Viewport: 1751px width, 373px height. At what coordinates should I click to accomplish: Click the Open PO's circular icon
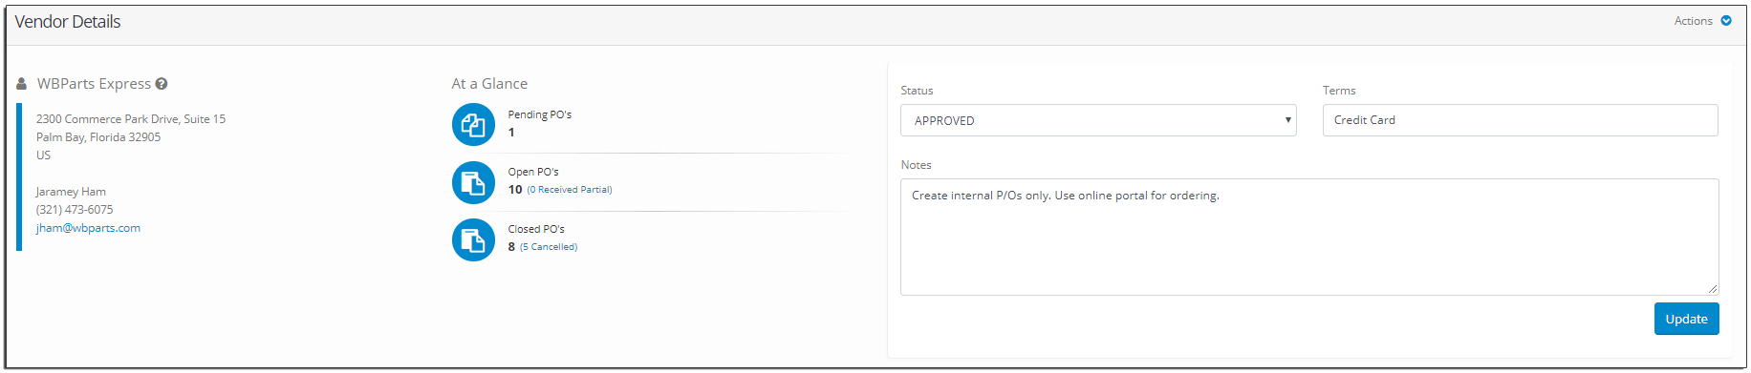(473, 182)
